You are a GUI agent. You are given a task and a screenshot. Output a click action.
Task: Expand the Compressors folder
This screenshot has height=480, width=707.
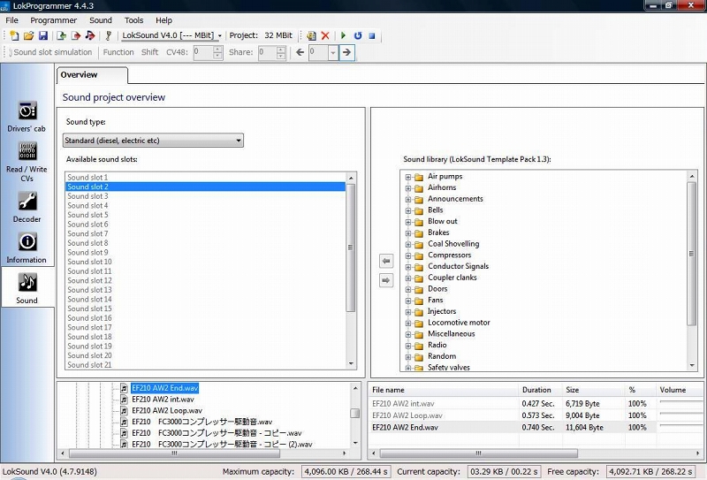(408, 255)
